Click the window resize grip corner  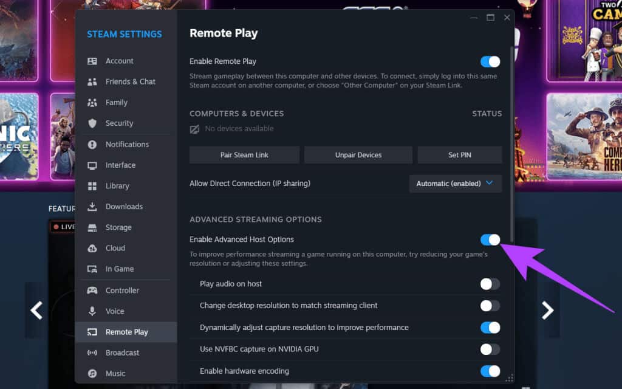510,378
